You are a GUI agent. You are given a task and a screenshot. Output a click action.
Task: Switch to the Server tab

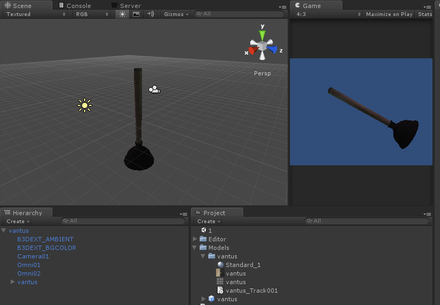(x=129, y=6)
